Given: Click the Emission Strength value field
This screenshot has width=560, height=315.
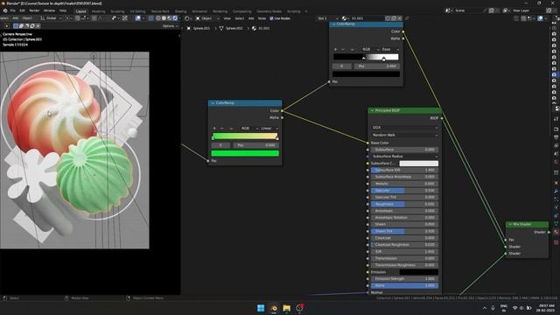Looking at the screenshot, I should pos(404,278).
